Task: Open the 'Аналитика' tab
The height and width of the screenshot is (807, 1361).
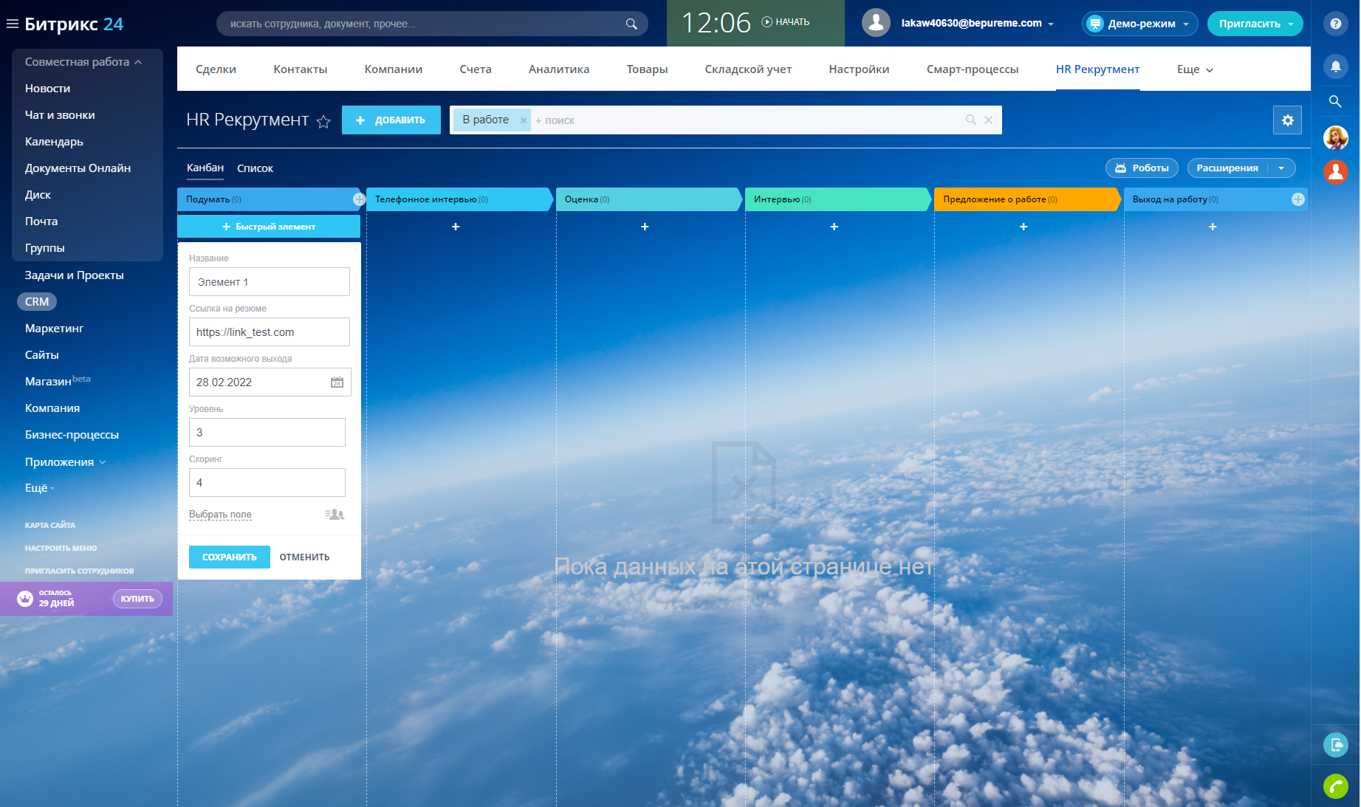Action: coord(558,69)
